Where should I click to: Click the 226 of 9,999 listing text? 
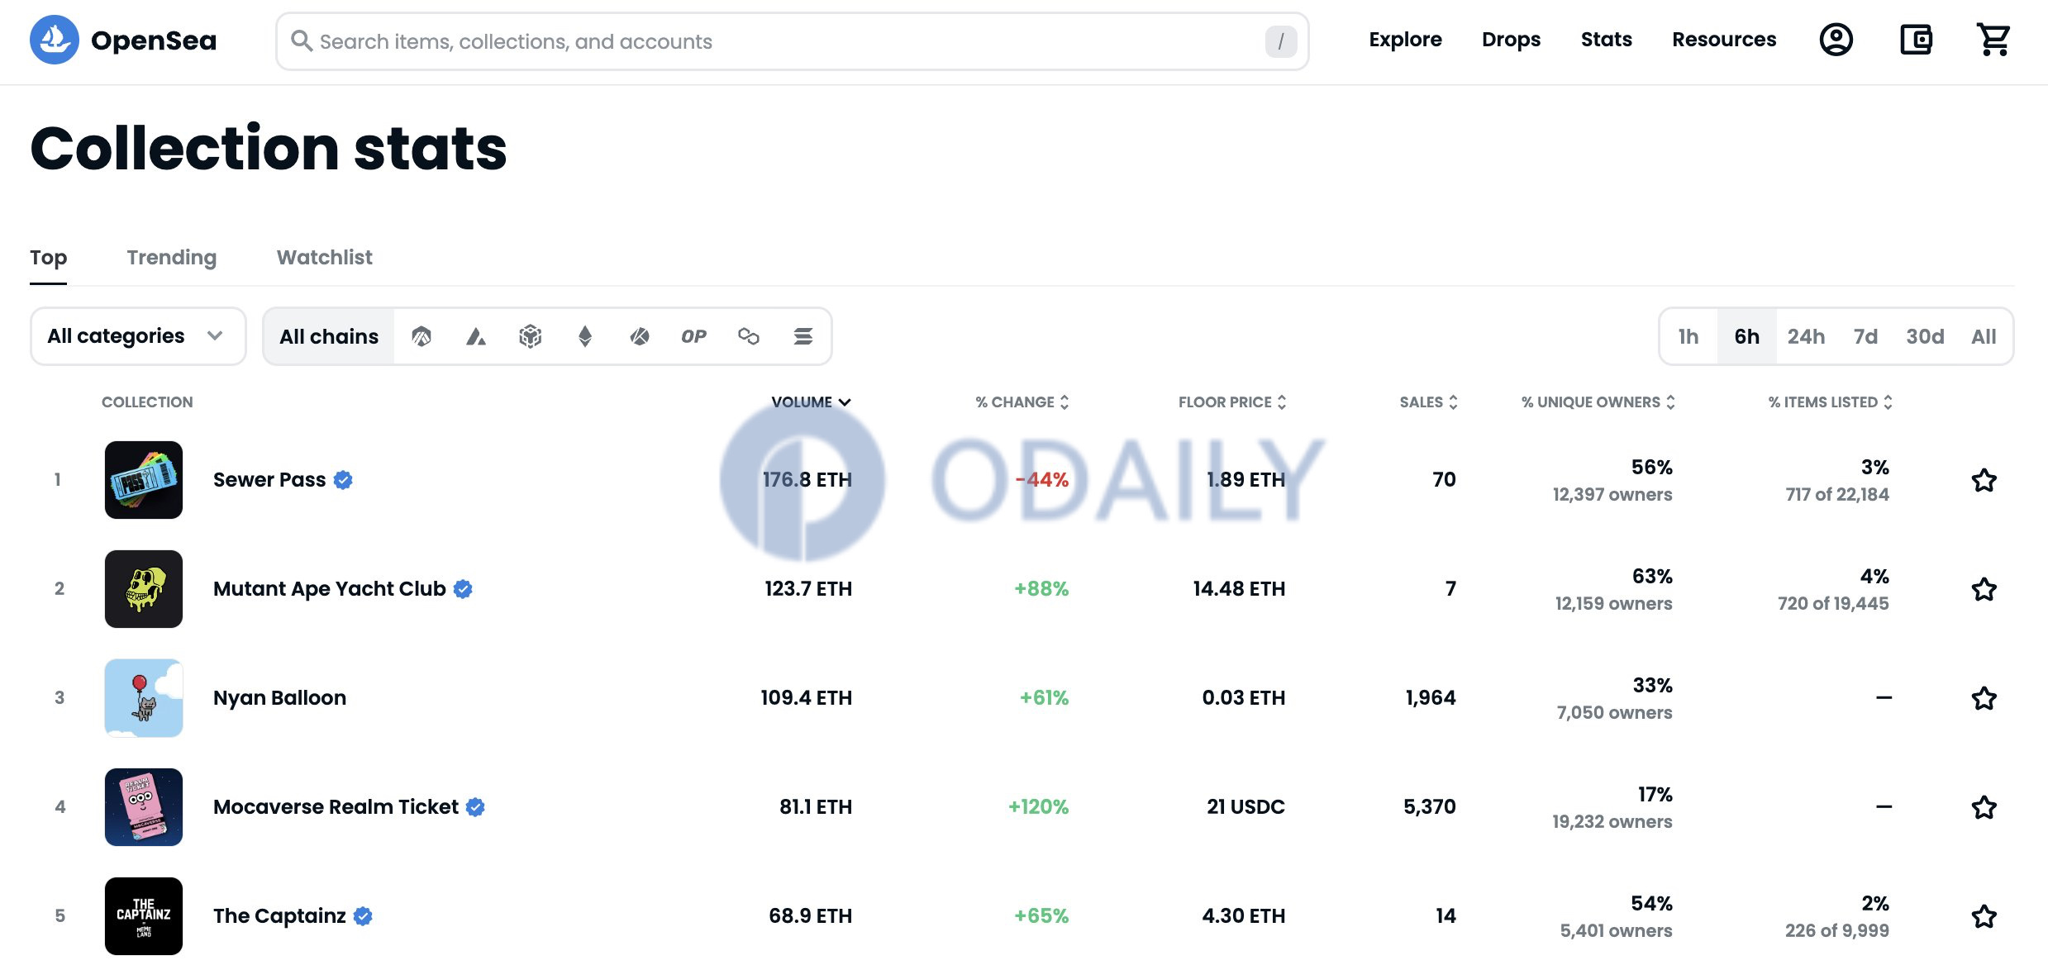click(1837, 931)
